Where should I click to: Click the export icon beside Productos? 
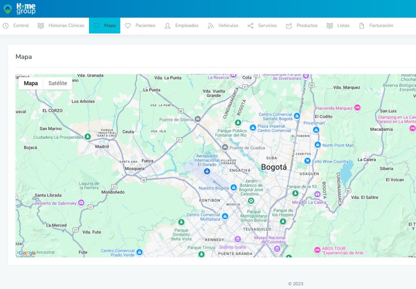coord(289,26)
